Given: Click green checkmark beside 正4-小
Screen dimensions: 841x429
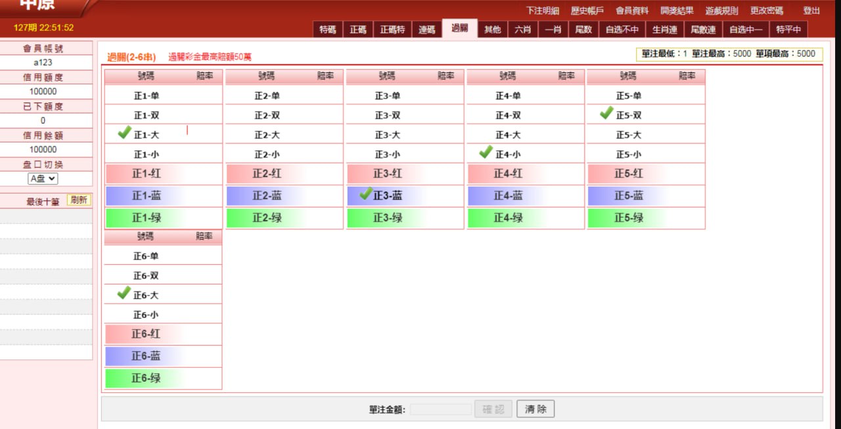Looking at the screenshot, I should [x=486, y=152].
